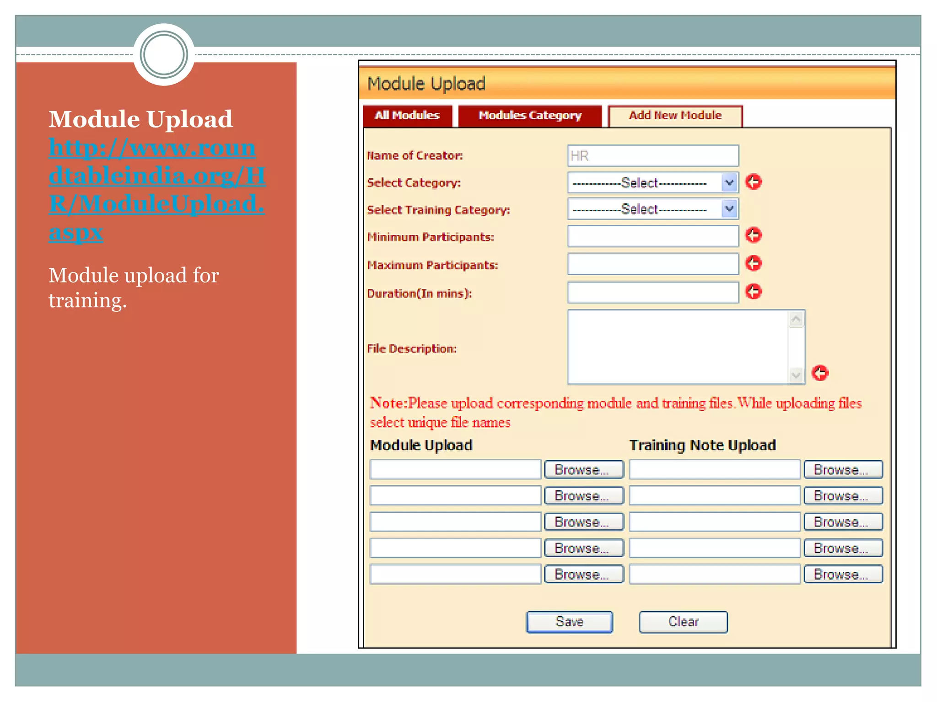Click the red arrow icon beside Duration field
Screen dimensions: 937x702
pos(754,291)
